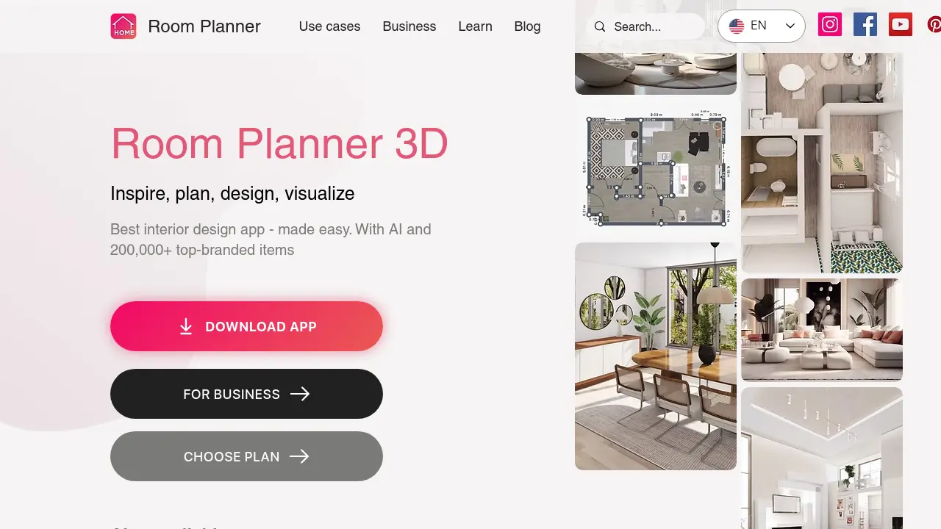Screen dimensions: 941x529
Task: Open the Instagram social icon
Action: point(830,24)
